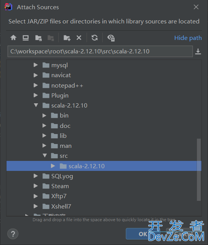Click the vertical scrollbar thumb
Screen dimensions: 208x245
pos(199,169)
